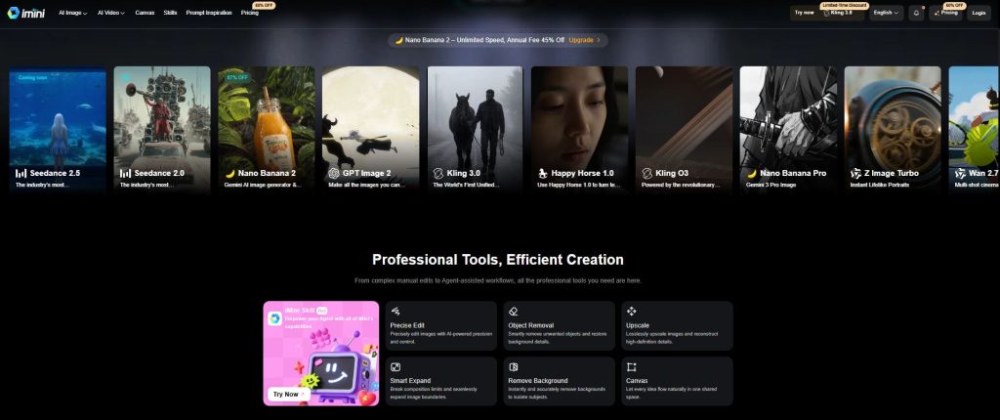This screenshot has width=1000, height=420.
Task: Open the Upscale tool
Action: 677,325
